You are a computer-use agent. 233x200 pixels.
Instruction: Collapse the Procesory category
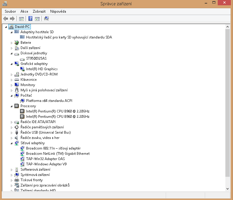point(11,106)
